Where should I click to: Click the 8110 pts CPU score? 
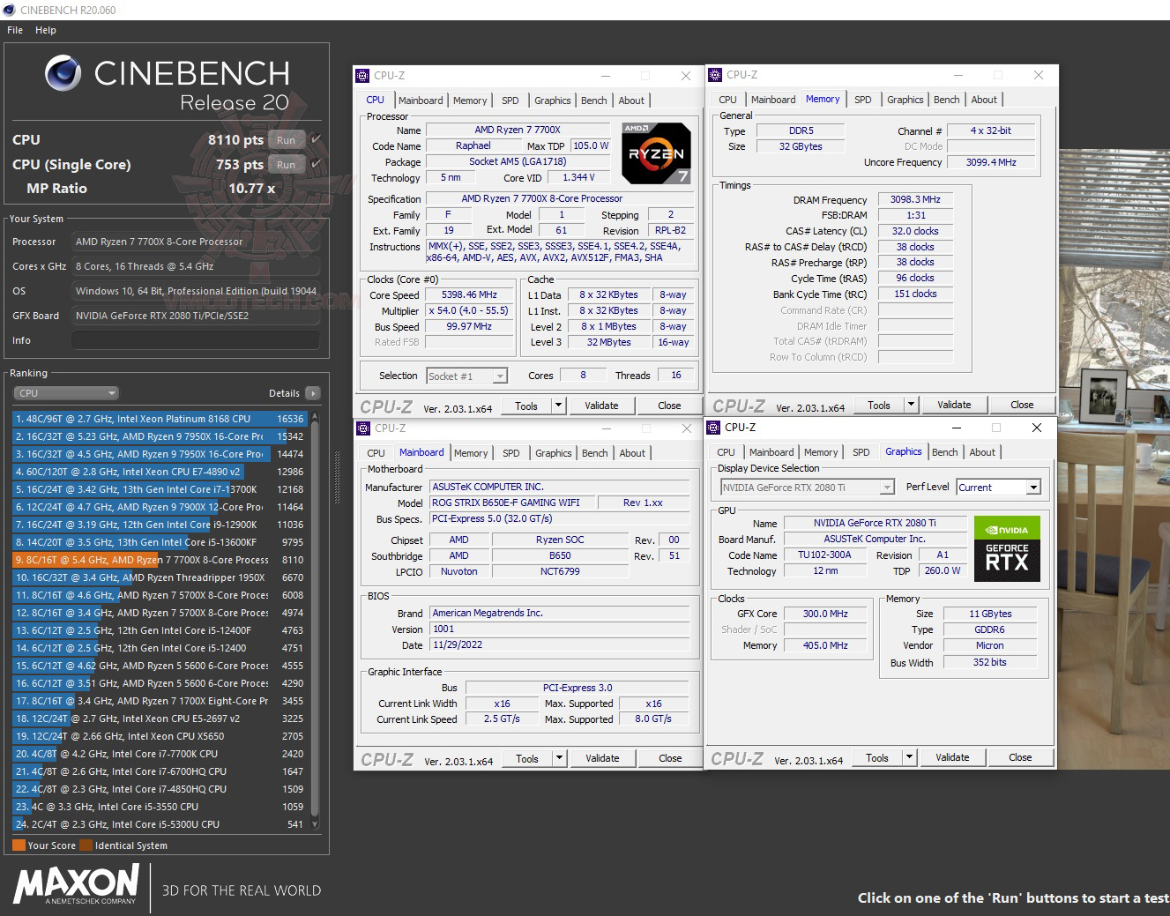pos(235,139)
